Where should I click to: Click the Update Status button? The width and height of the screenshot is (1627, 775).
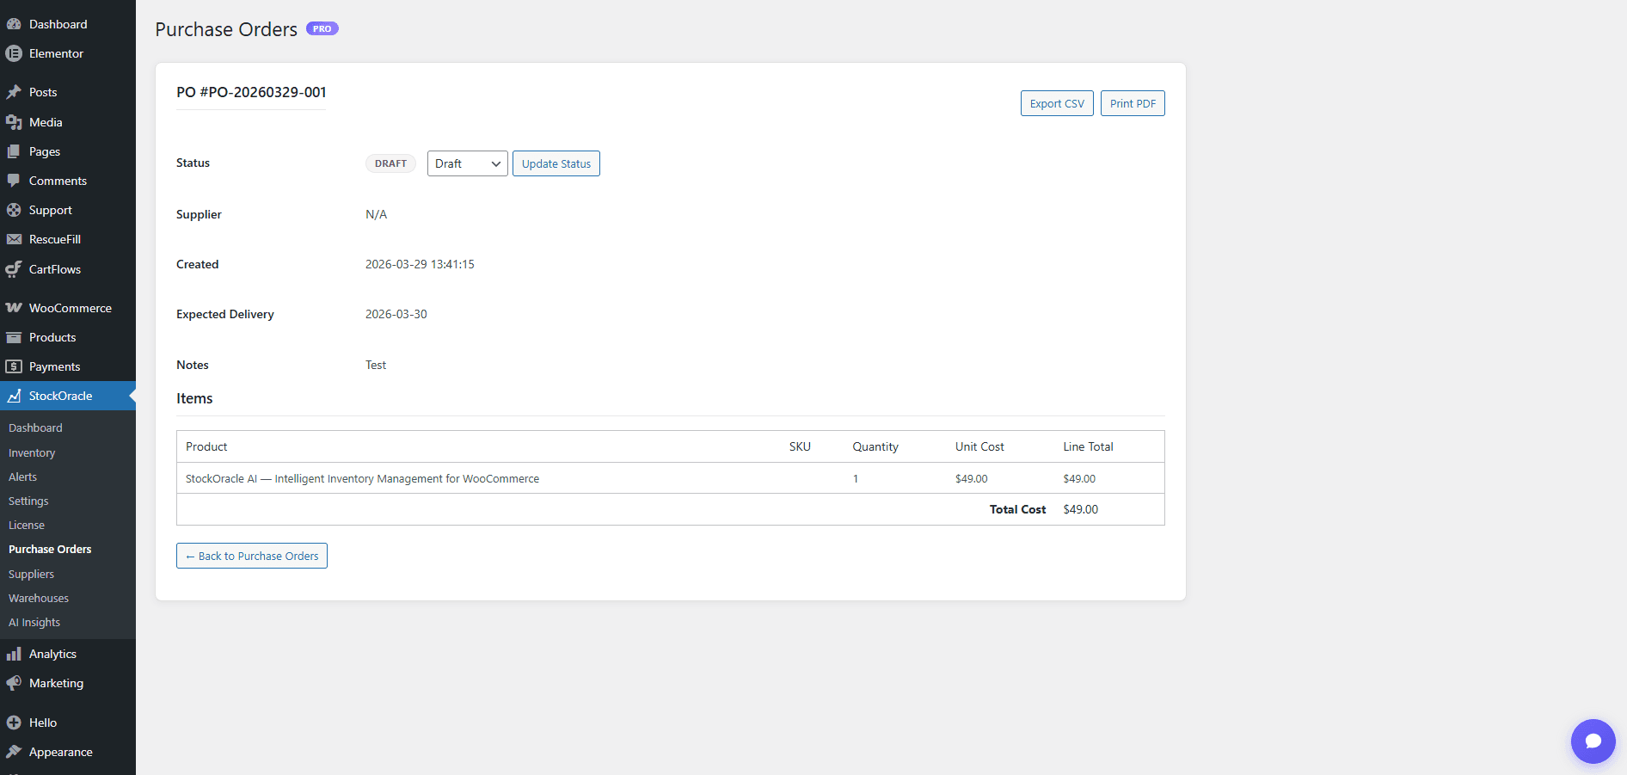click(x=556, y=163)
